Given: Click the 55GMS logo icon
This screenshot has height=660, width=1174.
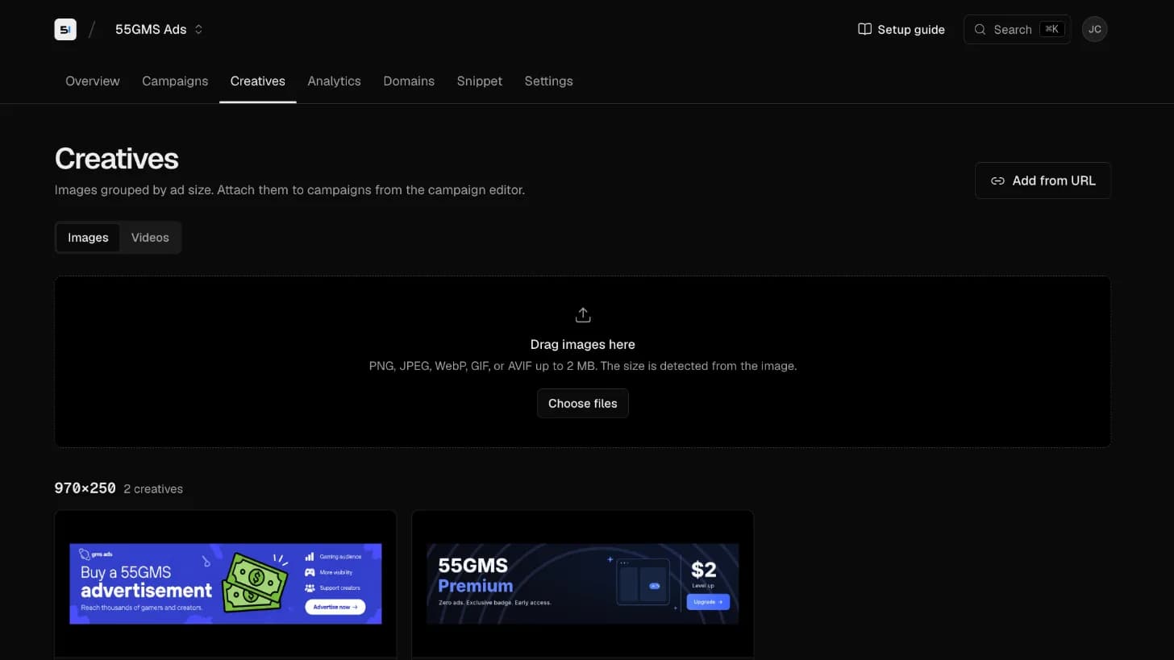Looking at the screenshot, I should click(65, 29).
